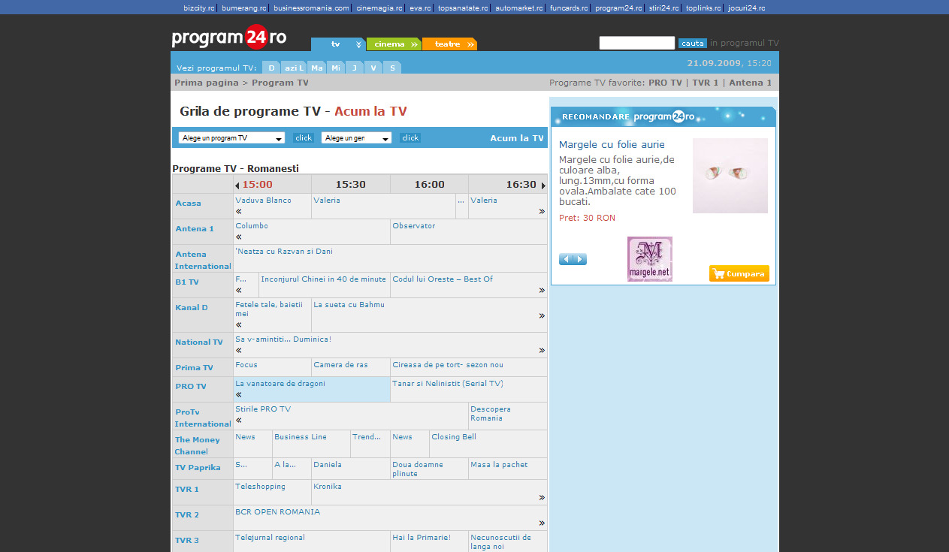The width and height of the screenshot is (949, 552).
Task: Select the 'azi L' day tab
Action: pyautogui.click(x=295, y=68)
